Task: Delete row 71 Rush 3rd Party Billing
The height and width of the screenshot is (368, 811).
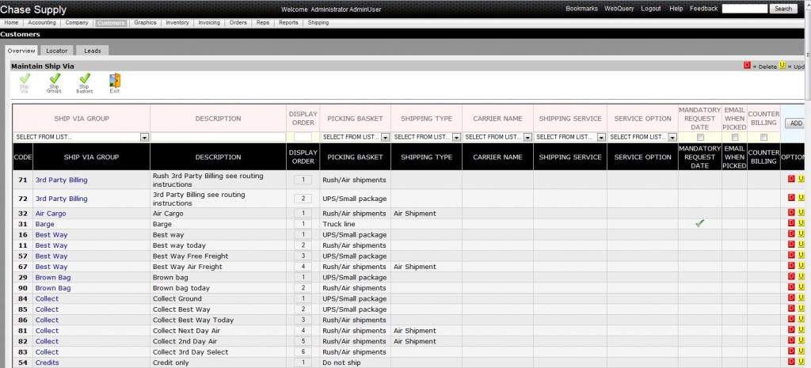Action: point(791,179)
